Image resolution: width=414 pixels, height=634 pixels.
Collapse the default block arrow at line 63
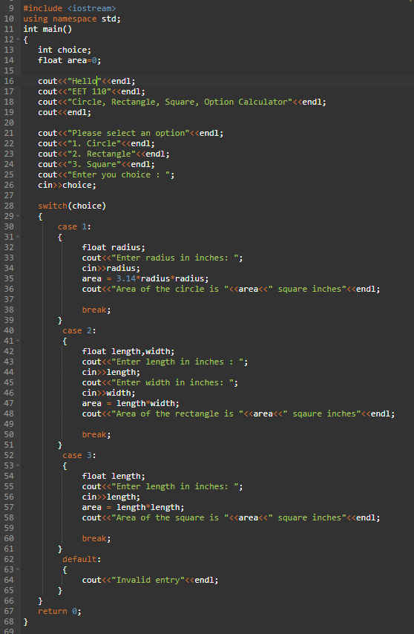pos(18,569)
